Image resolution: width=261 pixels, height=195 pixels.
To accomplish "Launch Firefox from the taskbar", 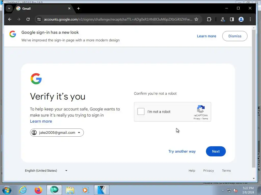I will pyautogui.click(x=38, y=190).
